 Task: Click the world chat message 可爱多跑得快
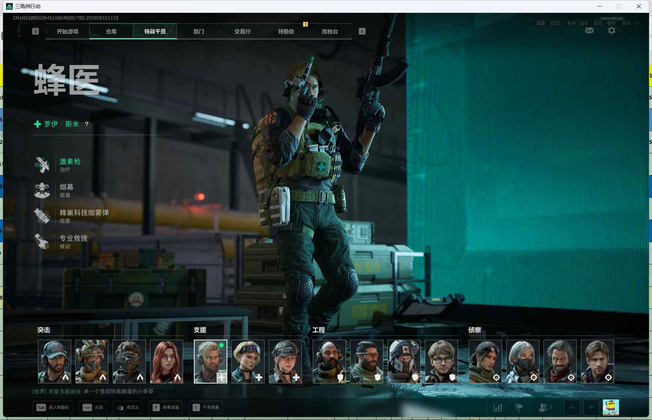[x=93, y=391]
